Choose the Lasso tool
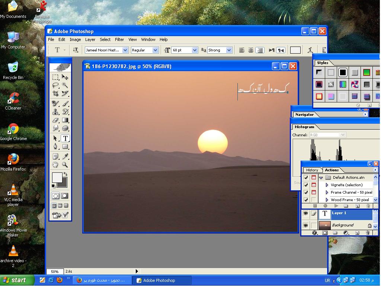The height and width of the screenshot is (286, 381). (55, 85)
